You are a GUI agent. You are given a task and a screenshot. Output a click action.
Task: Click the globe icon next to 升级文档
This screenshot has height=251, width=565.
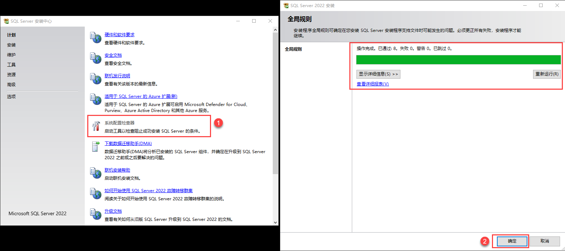[96, 214]
